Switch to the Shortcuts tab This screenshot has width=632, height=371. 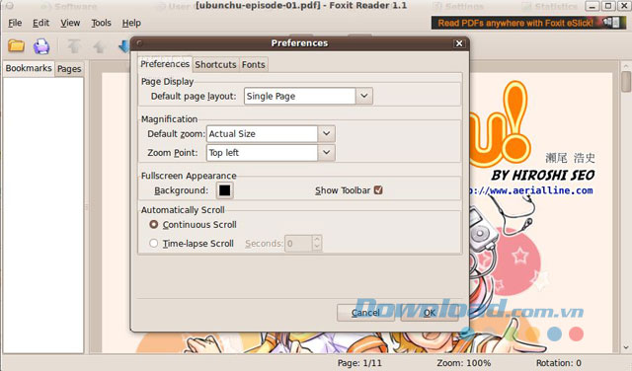(x=215, y=64)
